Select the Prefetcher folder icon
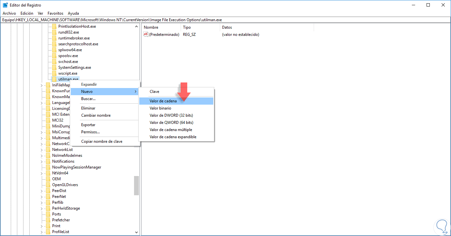The height and width of the screenshot is (236, 451). click(48, 220)
